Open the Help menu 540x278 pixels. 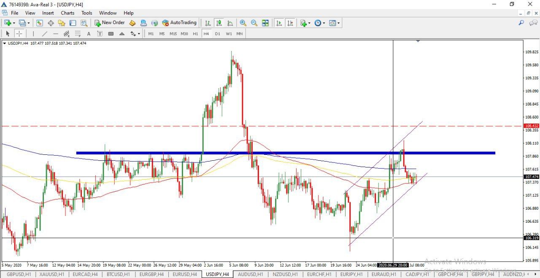129,13
